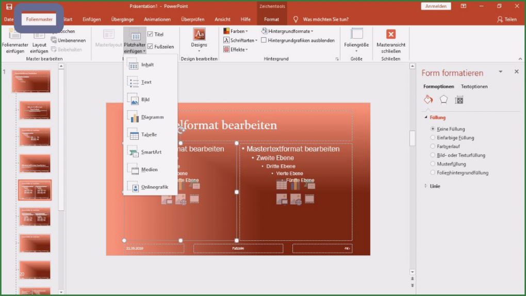Select Farbverlauf radio option
Image resolution: width=526 pixels, height=296 pixels.
click(433, 146)
